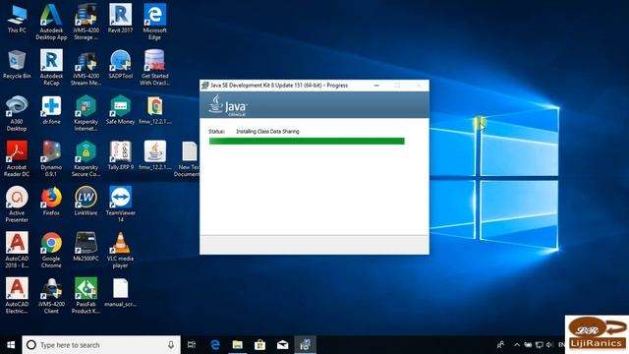Open Task View on the taskbar
Screen dimensions: 629x354
tap(192, 345)
